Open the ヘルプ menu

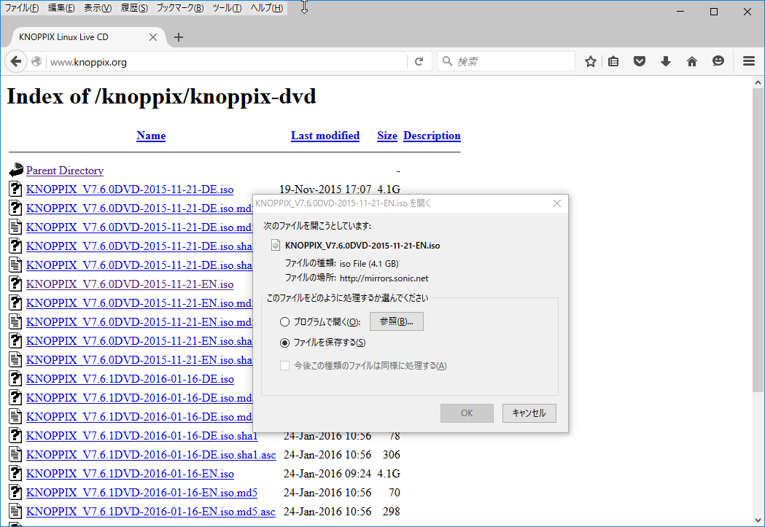(266, 8)
